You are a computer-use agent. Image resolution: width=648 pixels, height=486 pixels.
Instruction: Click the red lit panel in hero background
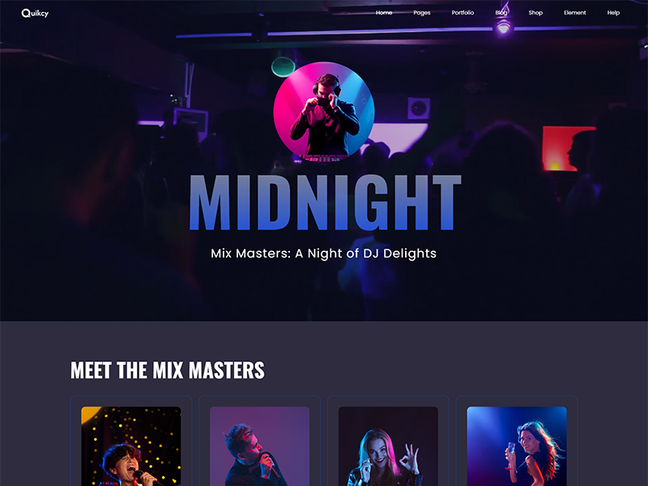point(569,149)
